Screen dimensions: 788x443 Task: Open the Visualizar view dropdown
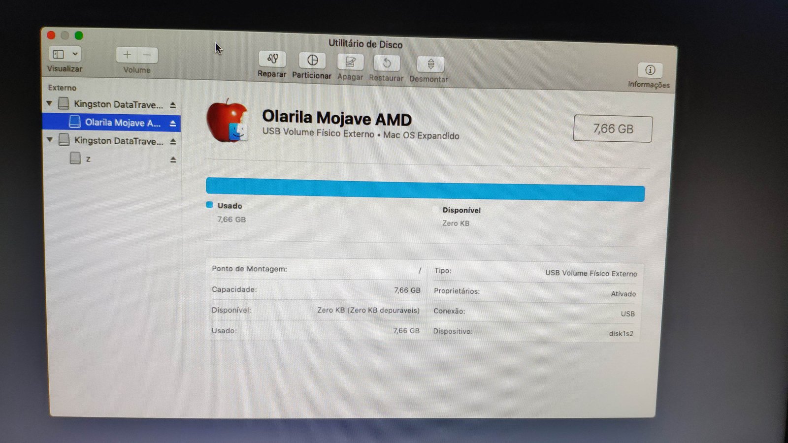pos(65,54)
